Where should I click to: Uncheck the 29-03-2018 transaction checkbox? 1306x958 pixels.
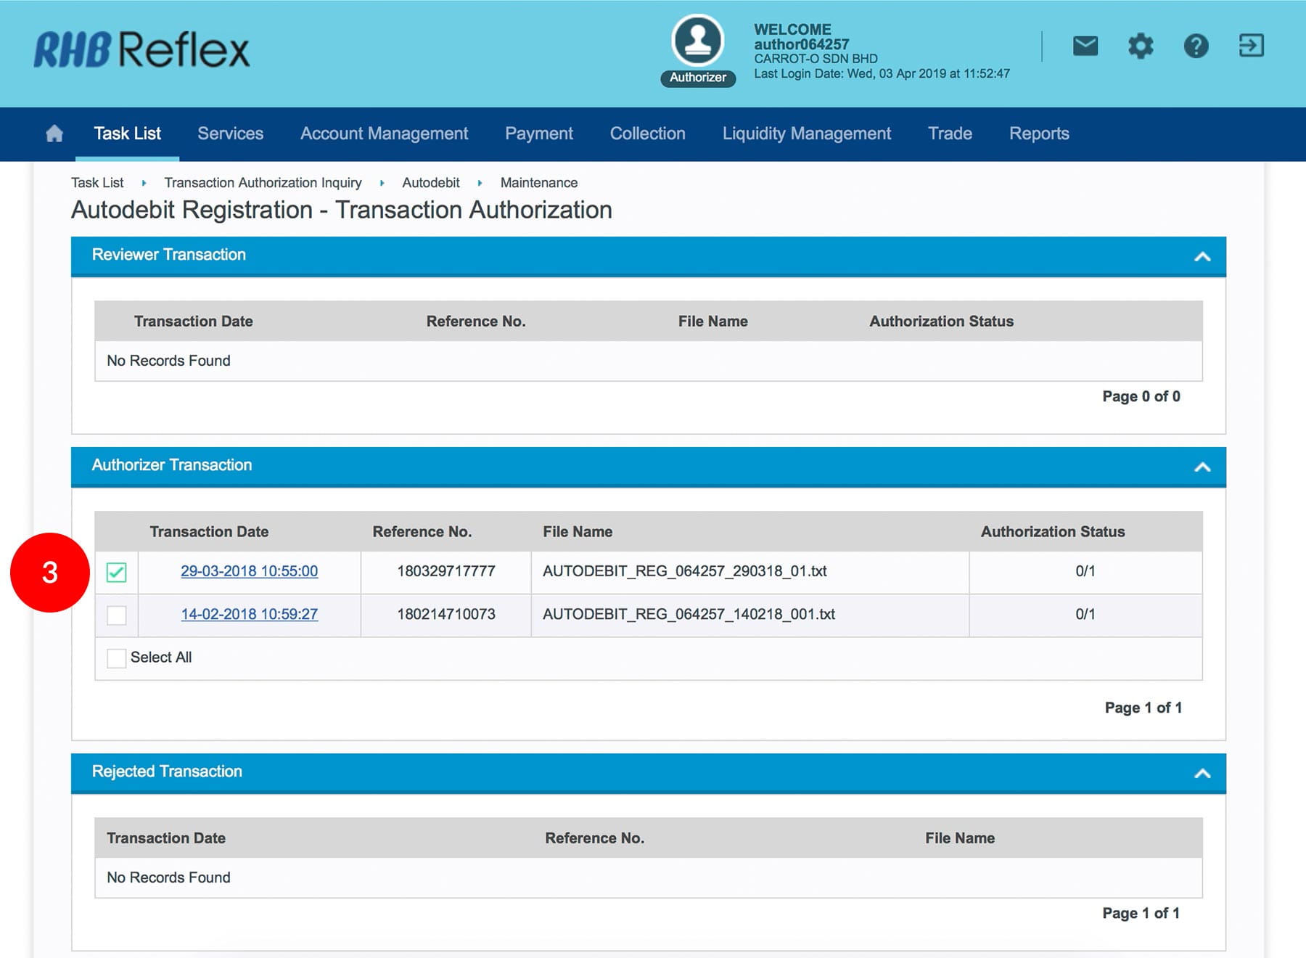116,572
